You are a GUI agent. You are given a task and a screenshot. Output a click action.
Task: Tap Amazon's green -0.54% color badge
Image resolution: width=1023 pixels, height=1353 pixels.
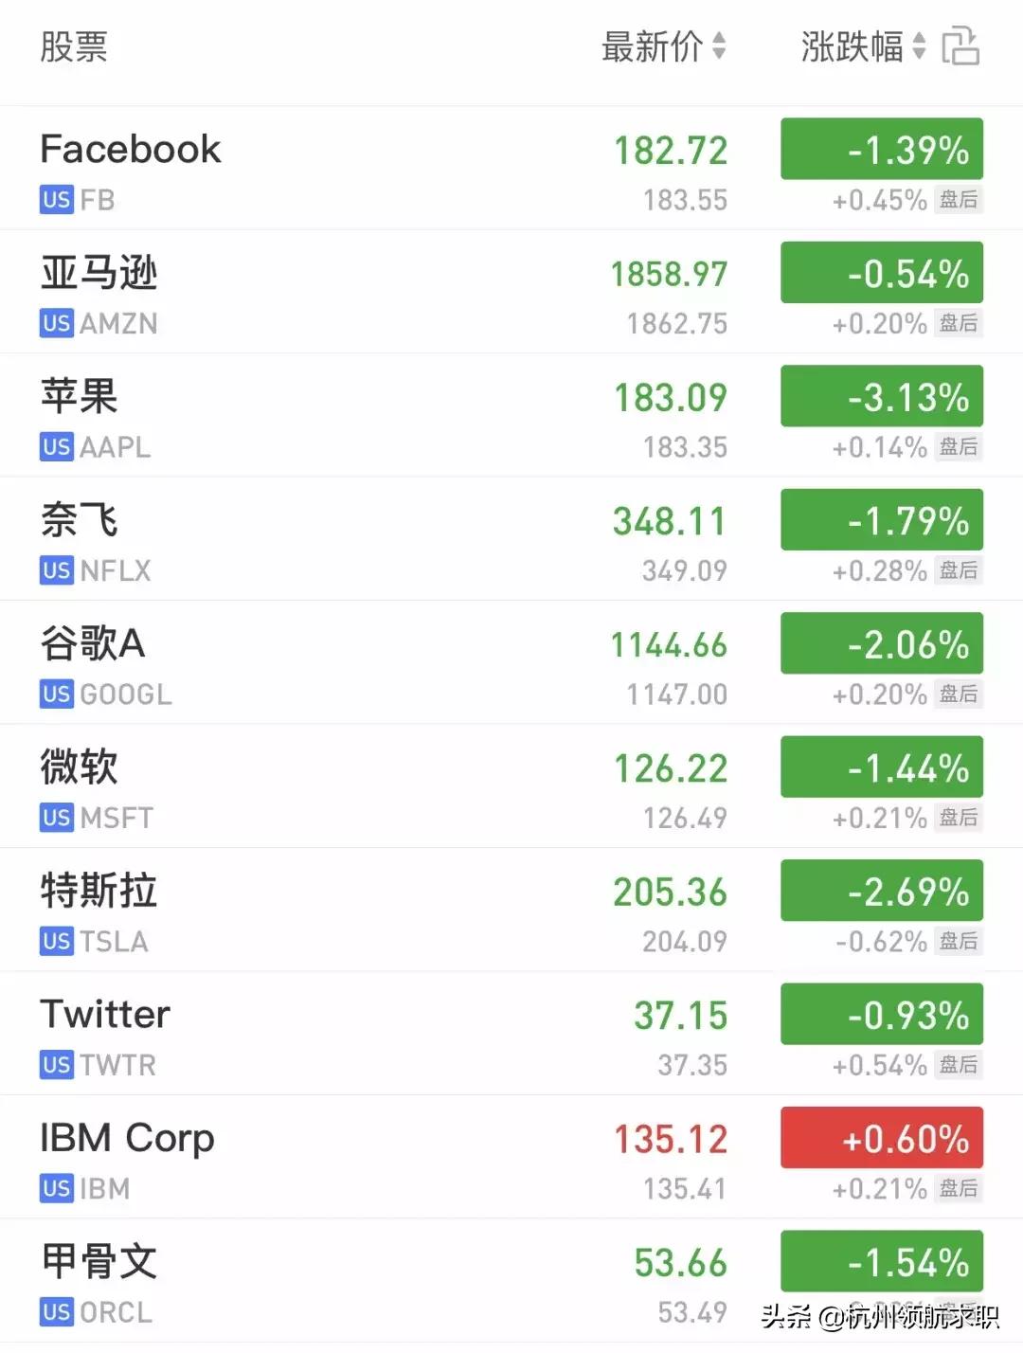(881, 273)
